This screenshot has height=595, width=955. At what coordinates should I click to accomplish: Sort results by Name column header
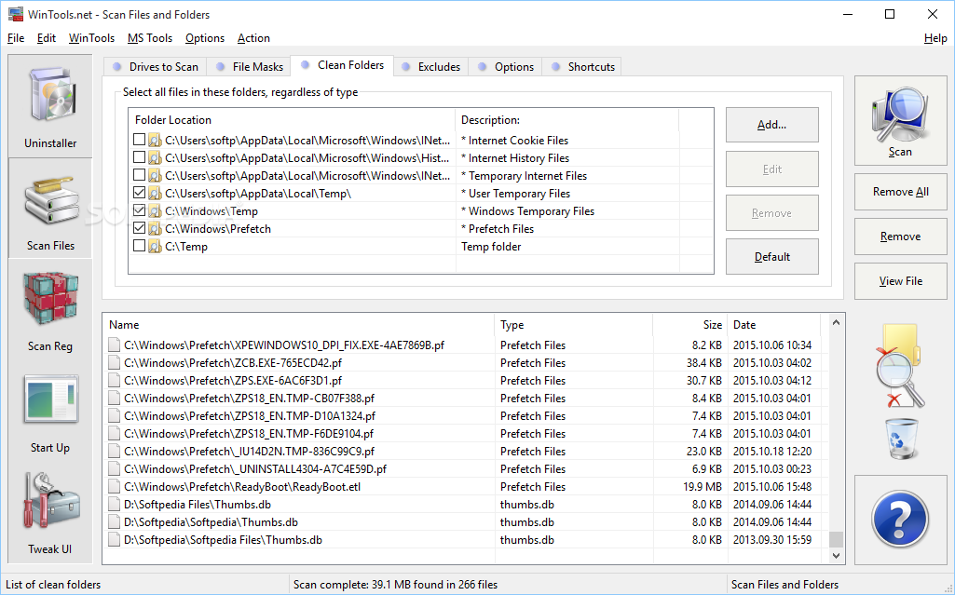click(x=299, y=325)
